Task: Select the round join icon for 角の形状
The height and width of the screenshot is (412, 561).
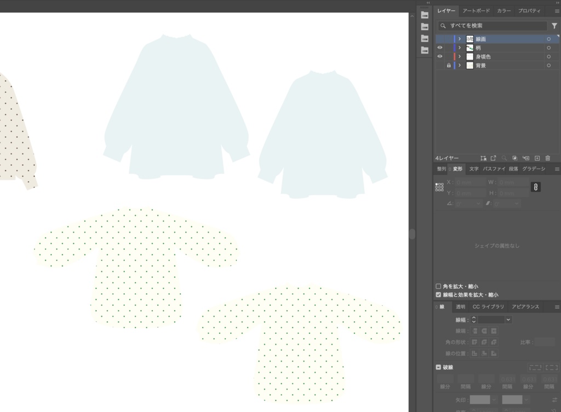Action: tap(484, 342)
